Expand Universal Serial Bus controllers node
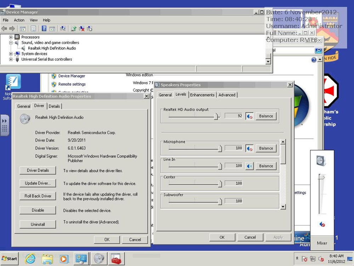Viewport: 354px width, 266px height. point(11,59)
